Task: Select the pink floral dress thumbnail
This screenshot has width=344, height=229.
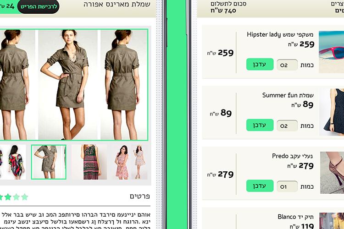Action: click(131, 162)
